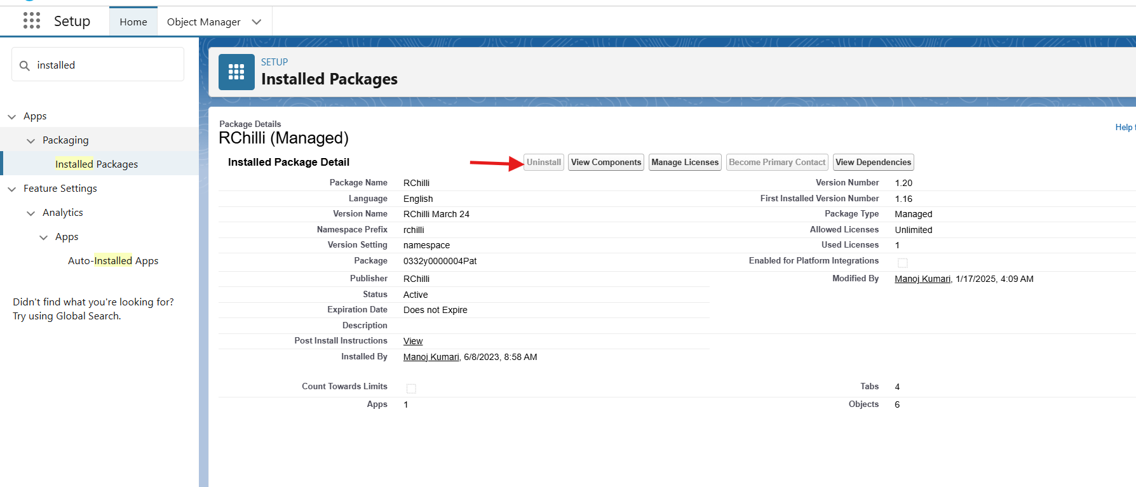This screenshot has height=487, width=1136.
Task: Click the Allowed Licenses value Unlimited
Action: tap(914, 230)
